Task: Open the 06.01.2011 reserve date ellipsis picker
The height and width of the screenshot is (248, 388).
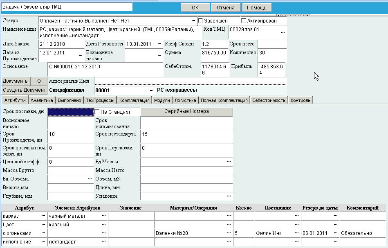Action: tap(336, 233)
